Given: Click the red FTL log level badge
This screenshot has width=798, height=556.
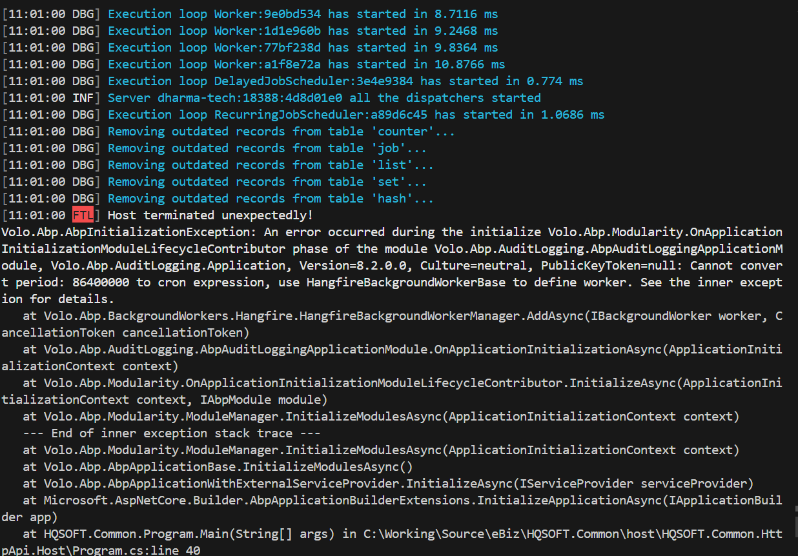Looking at the screenshot, I should coord(83,215).
